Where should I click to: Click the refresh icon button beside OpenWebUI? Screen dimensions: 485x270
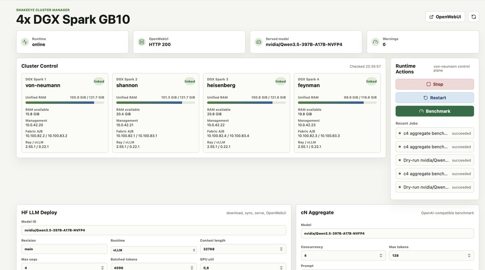473,17
